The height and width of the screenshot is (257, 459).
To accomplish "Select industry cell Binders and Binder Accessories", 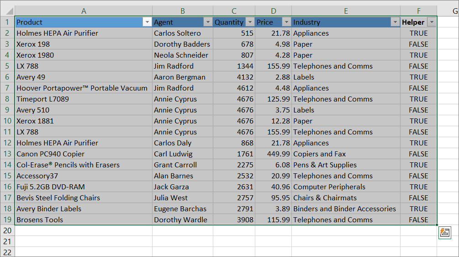I will pyautogui.click(x=346, y=209).
